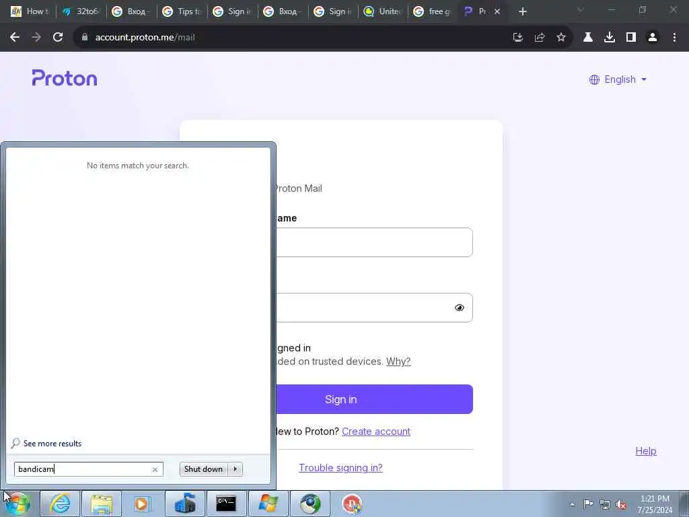Open the taskbar clock and date

pyautogui.click(x=655, y=504)
